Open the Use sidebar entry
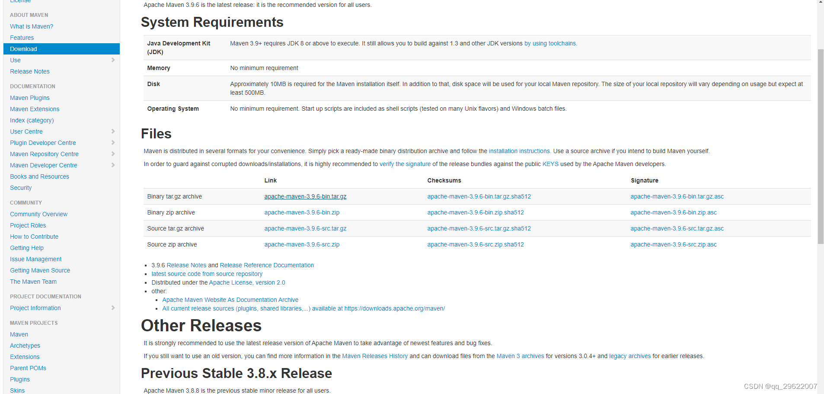 pos(15,60)
